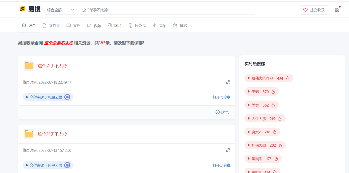This screenshot has height=173, width=349.
Task: Click the second result's folder icon
Action: (29, 134)
